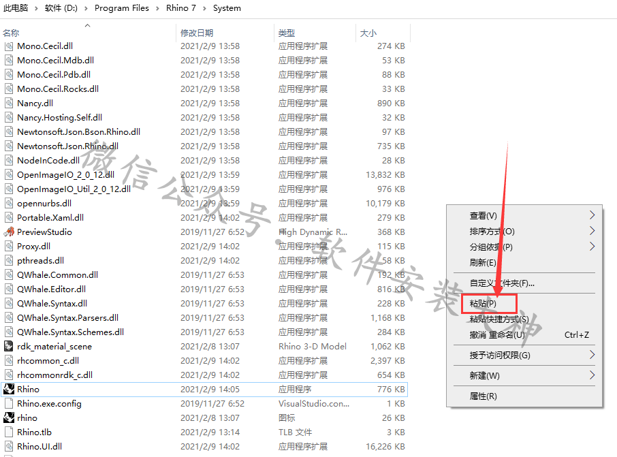Click the rhcommonrdk_c.dll file icon
Image resolution: width=617 pixels, height=457 pixels.
9,375
